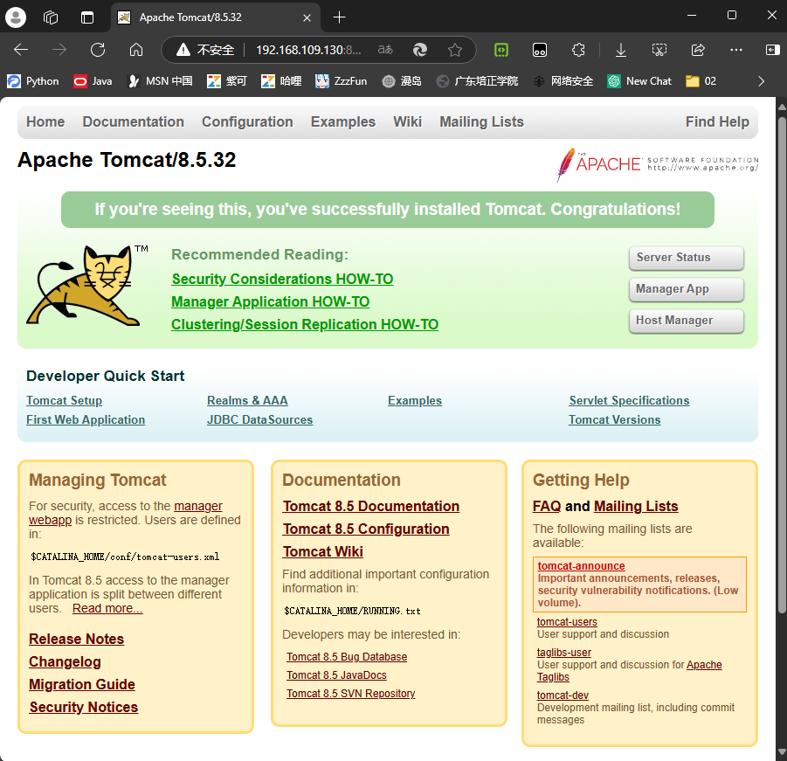Add this page to favorites with star
Screen dimensions: 787x761
pyautogui.click(x=455, y=50)
